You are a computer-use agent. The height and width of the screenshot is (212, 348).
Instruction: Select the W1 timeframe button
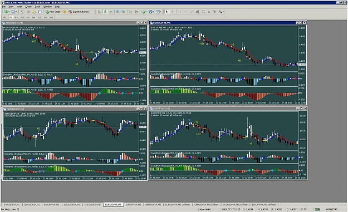tap(45, 17)
